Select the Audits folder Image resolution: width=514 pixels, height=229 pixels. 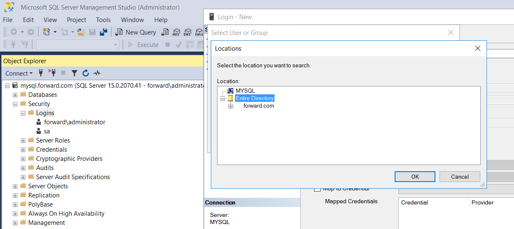45,168
